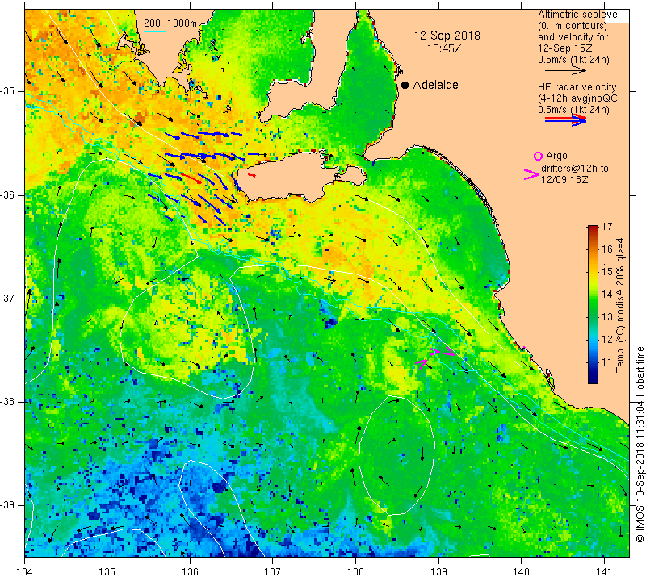Click the red-blue HF radar scale arrow
This screenshot has height=581, width=646.
click(x=565, y=119)
